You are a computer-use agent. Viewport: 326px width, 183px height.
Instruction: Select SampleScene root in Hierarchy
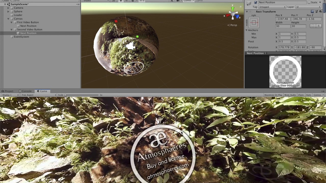[x=20, y=4]
